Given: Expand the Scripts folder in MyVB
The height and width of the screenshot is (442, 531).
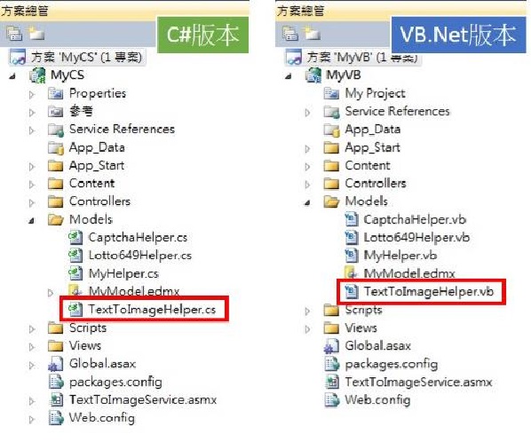Looking at the screenshot, I should pyautogui.click(x=307, y=311).
